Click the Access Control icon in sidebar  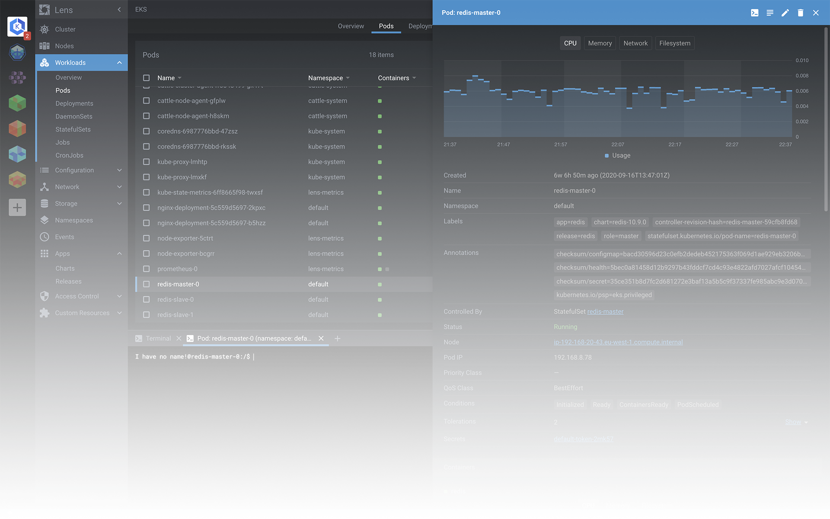tap(45, 296)
